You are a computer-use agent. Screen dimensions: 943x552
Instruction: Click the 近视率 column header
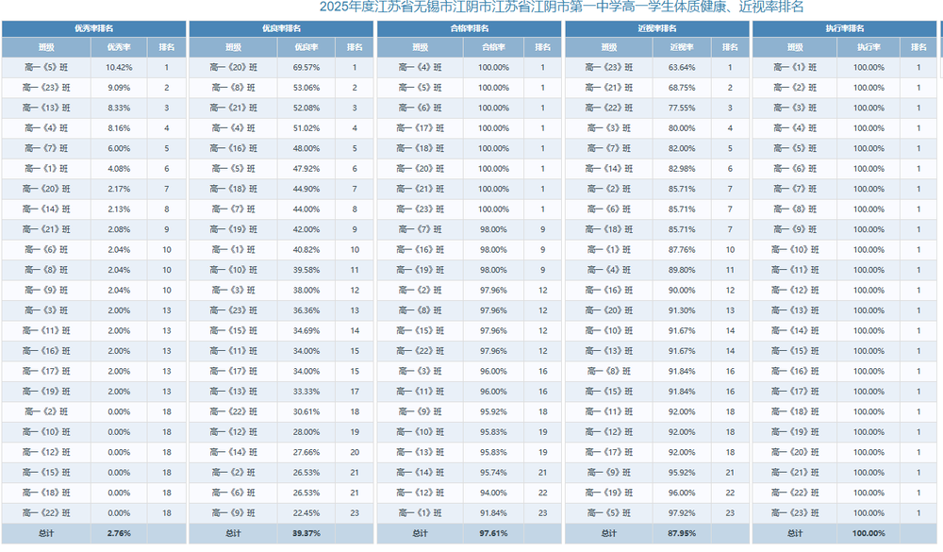tap(681, 47)
